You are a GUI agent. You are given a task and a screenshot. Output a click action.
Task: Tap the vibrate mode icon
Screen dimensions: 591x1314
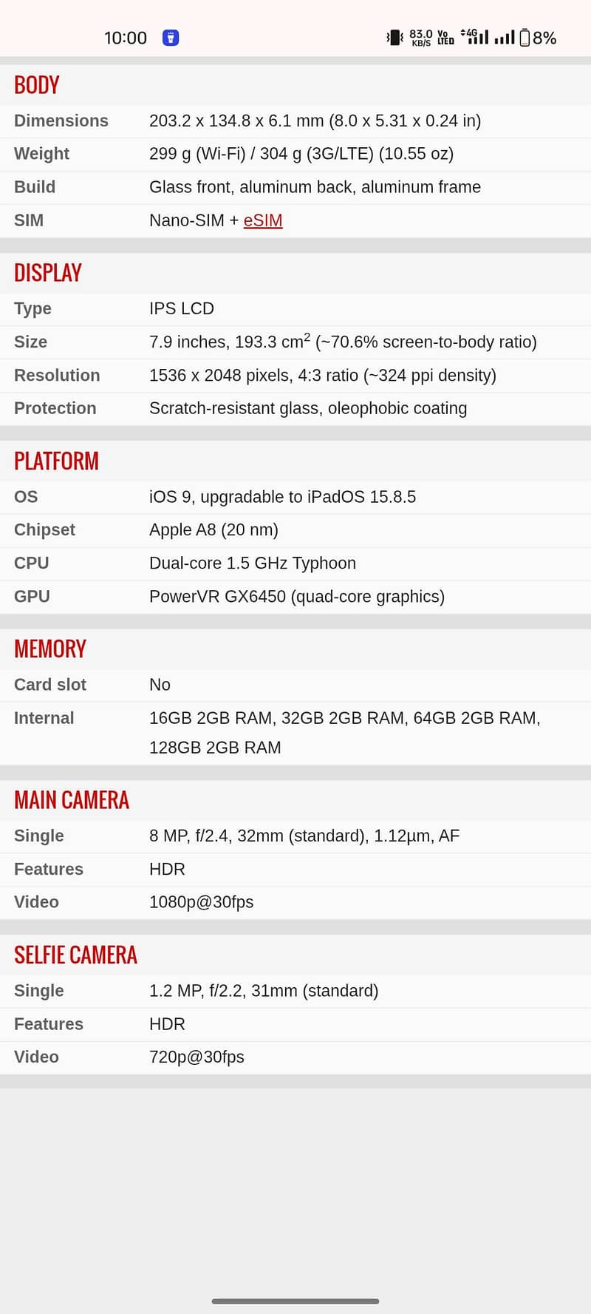pos(394,37)
